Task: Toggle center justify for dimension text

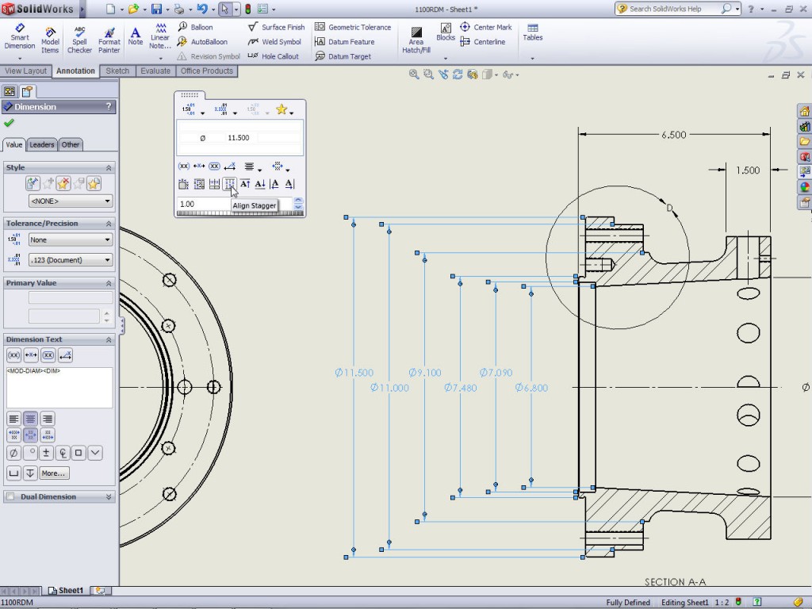Action: pos(29,419)
